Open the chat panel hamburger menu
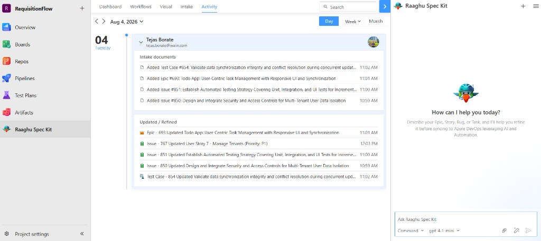Viewport: 541px width, 241px height. pos(535,6)
